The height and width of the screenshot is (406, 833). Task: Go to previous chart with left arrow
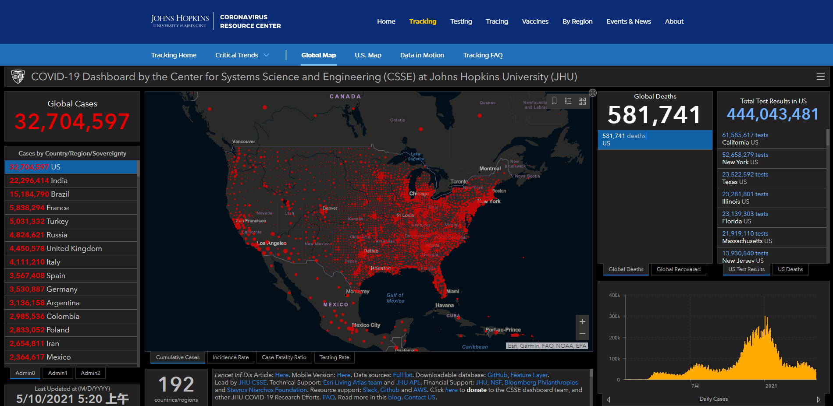click(609, 399)
